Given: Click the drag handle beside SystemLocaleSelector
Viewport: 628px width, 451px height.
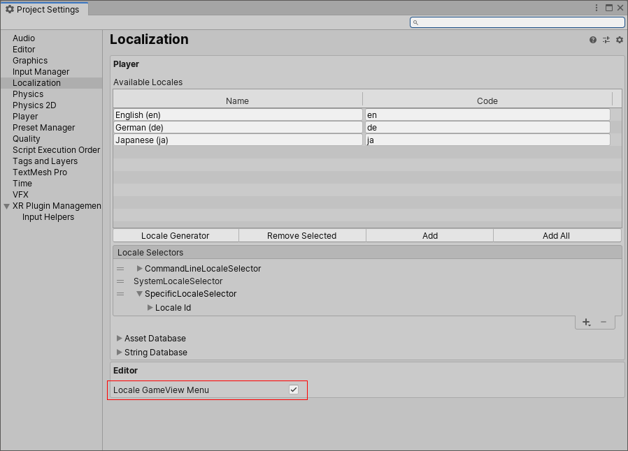Looking at the screenshot, I should 120,281.
